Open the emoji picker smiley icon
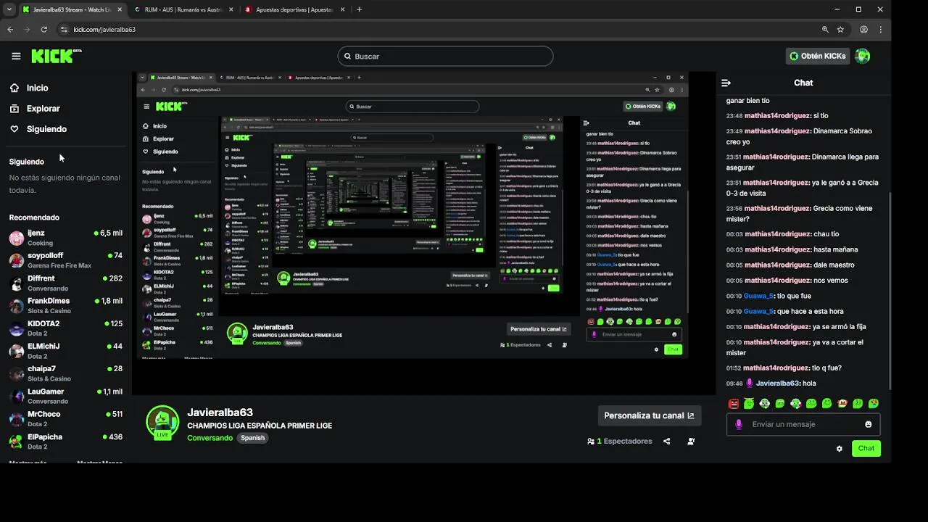Image resolution: width=928 pixels, height=522 pixels. [868, 424]
